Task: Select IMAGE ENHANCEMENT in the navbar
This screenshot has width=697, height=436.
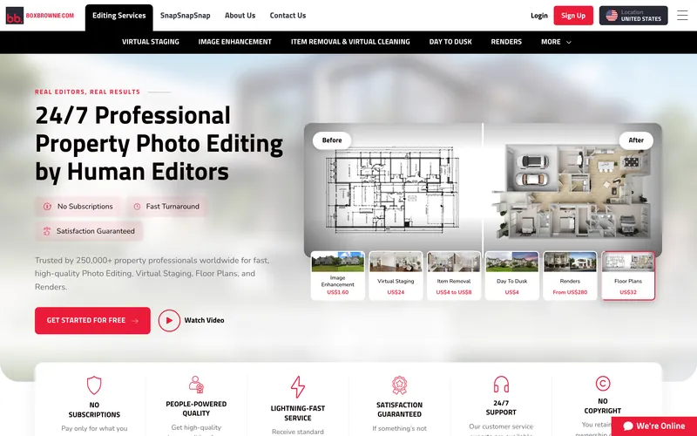Action: [x=234, y=42]
